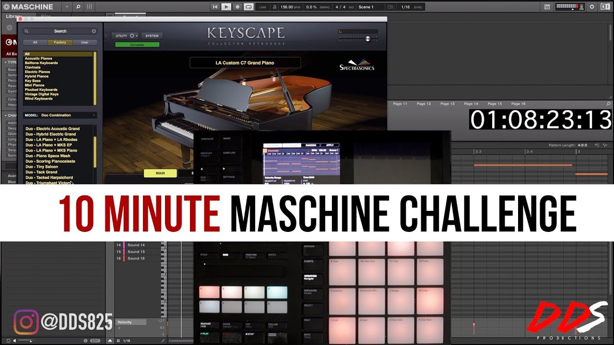
Task: Click the layout view icon left of CPU meter
Action: point(547,7)
